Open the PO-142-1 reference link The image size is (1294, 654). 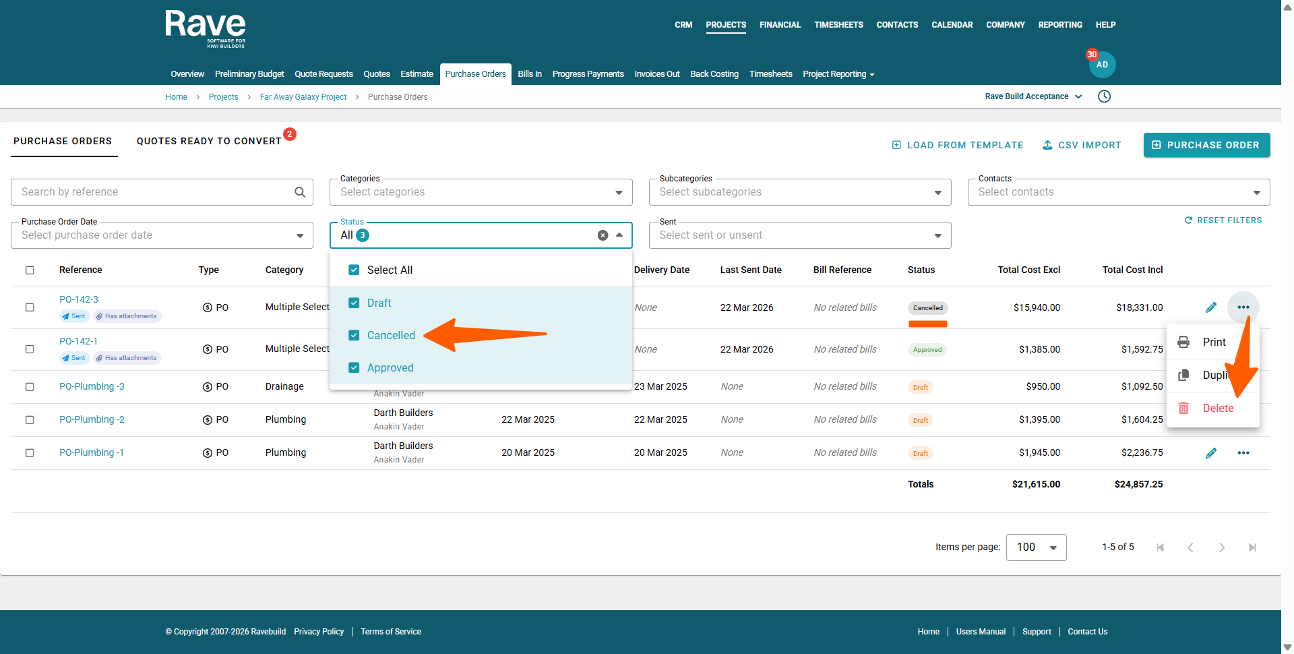(78, 341)
